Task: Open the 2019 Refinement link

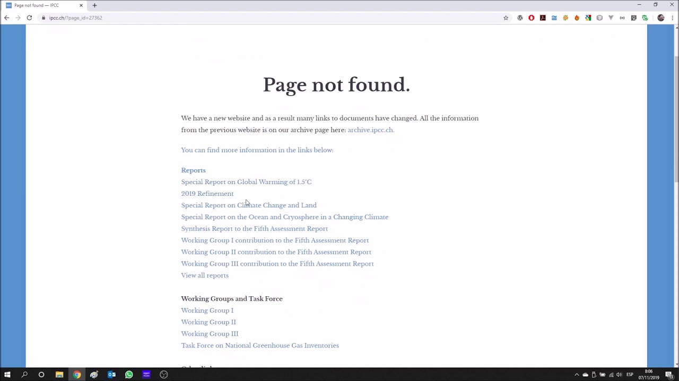Action: pos(207,194)
